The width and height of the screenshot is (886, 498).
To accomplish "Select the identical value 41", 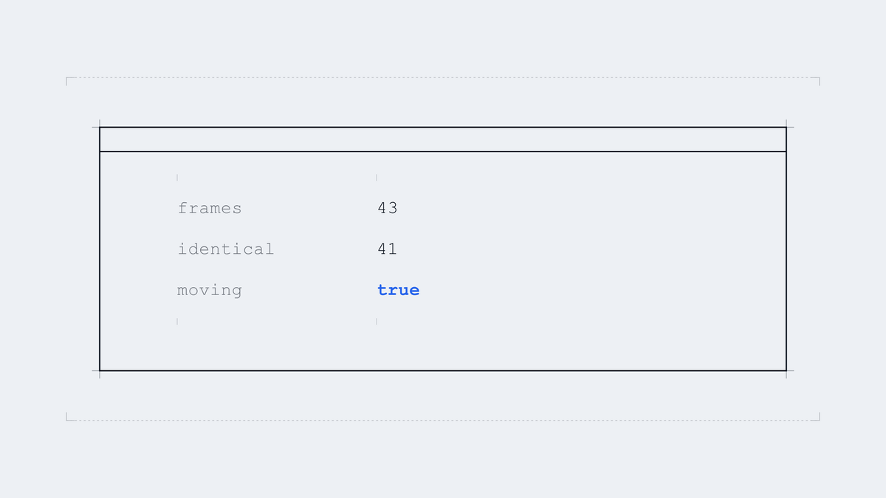I will pos(388,249).
